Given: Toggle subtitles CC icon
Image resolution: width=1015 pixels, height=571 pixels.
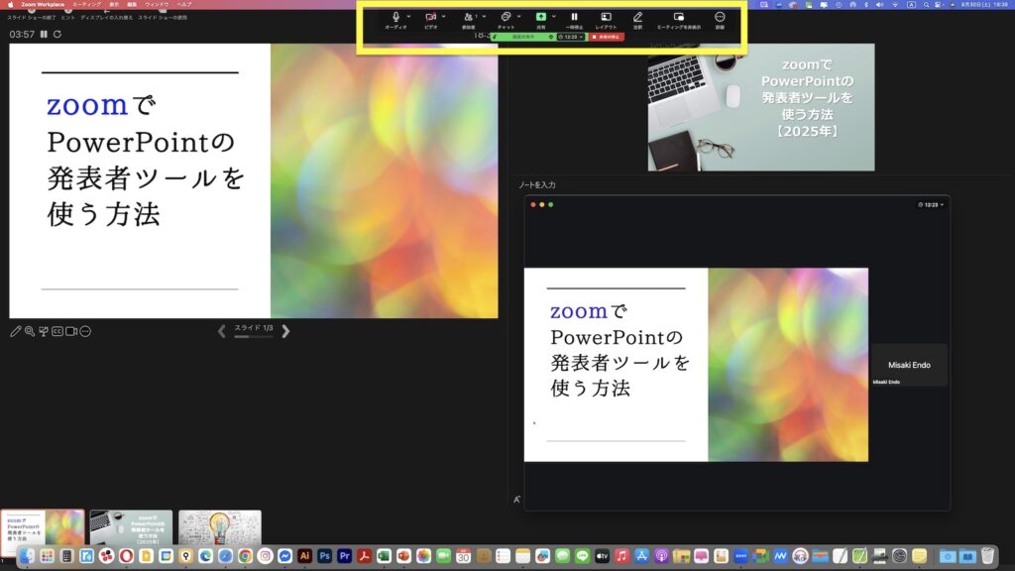Looking at the screenshot, I should point(57,331).
